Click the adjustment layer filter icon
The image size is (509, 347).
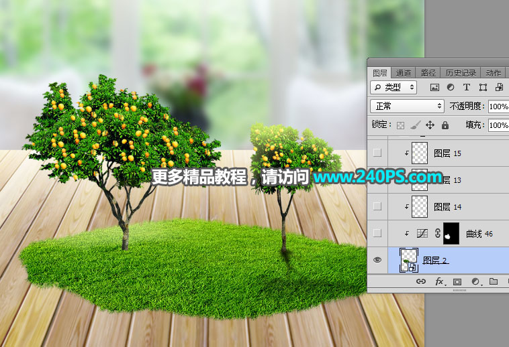[451, 88]
